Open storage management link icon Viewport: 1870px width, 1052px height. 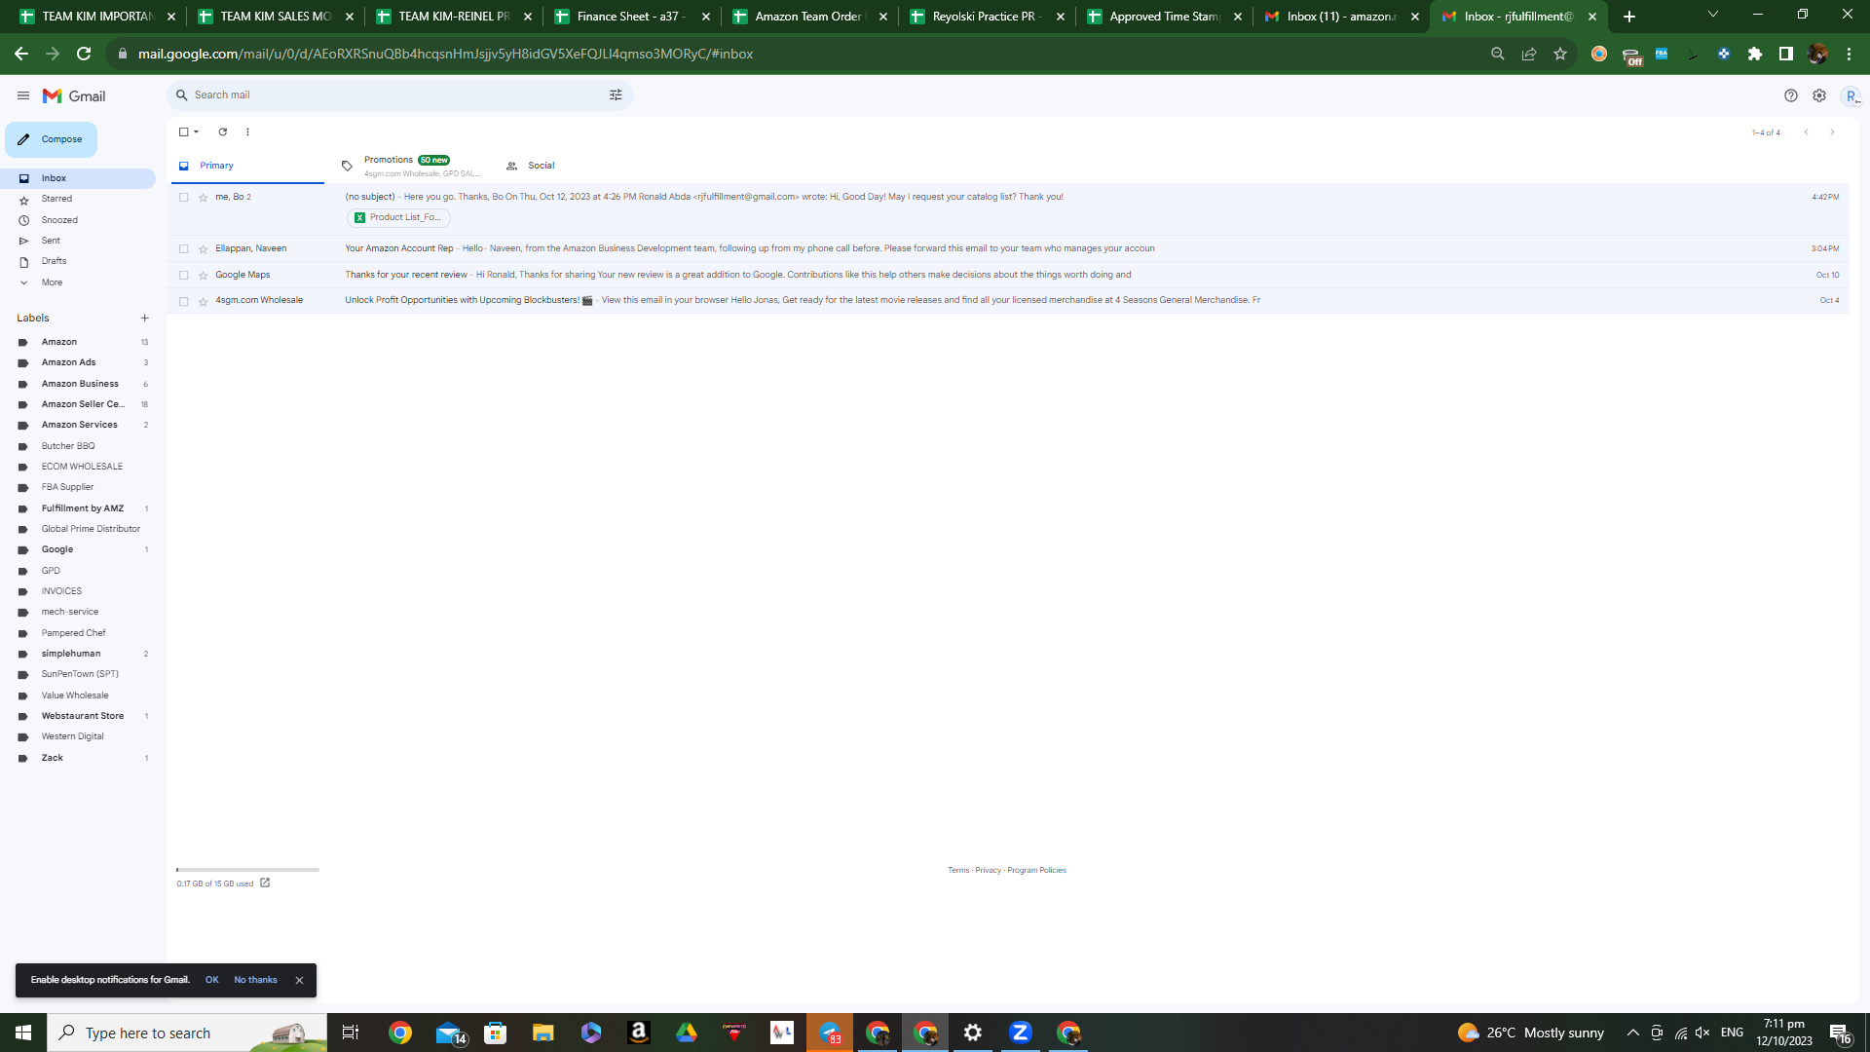pyautogui.click(x=265, y=883)
